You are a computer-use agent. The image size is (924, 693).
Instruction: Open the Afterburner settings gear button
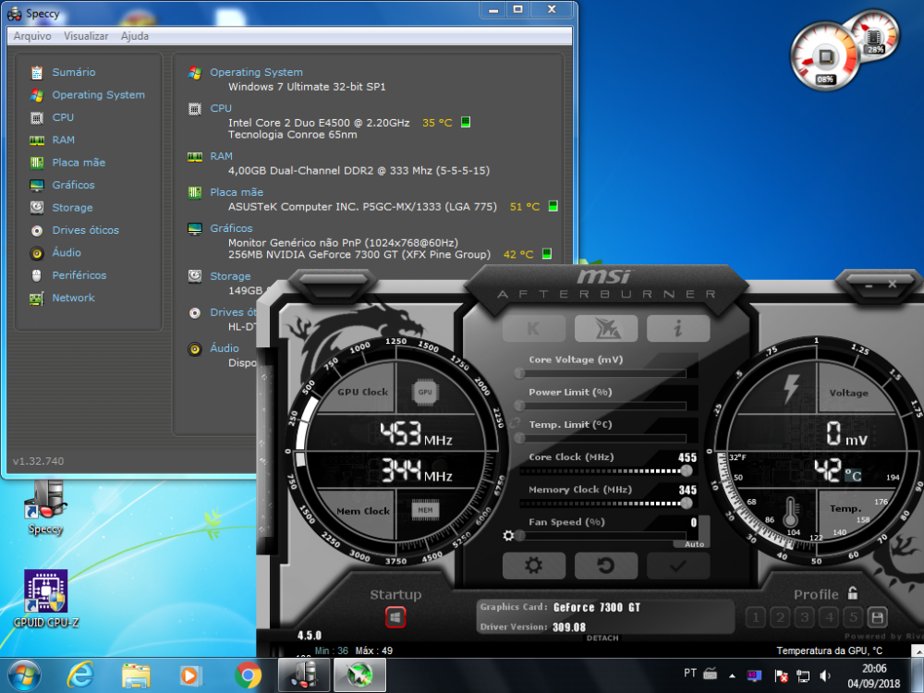click(x=533, y=565)
